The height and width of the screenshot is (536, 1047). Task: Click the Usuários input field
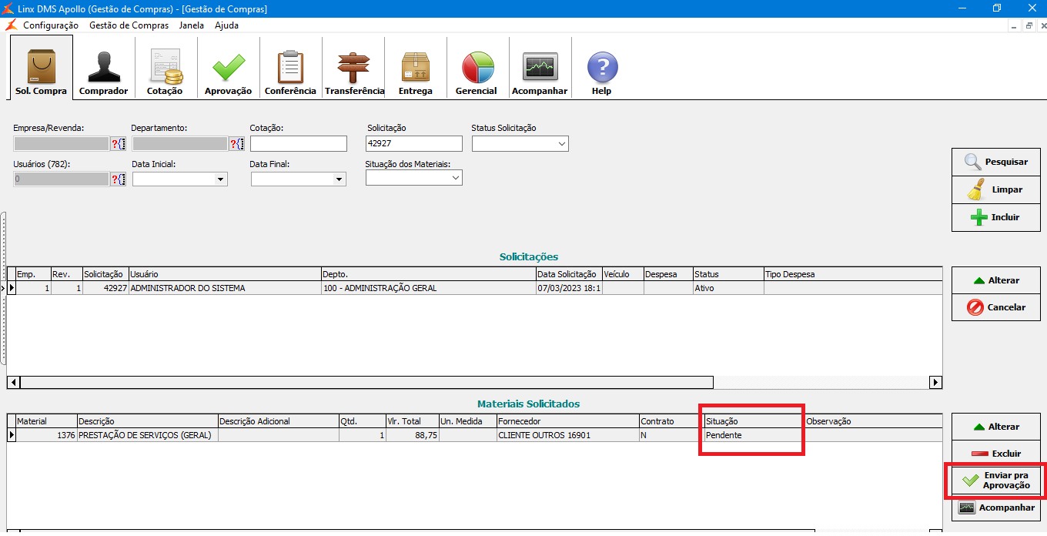(62, 179)
